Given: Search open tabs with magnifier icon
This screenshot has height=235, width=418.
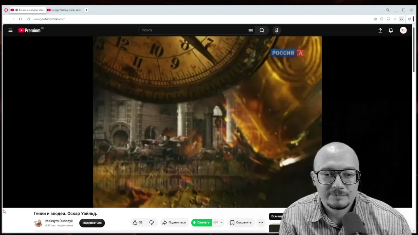Looking at the screenshot, I should [x=388, y=10].
